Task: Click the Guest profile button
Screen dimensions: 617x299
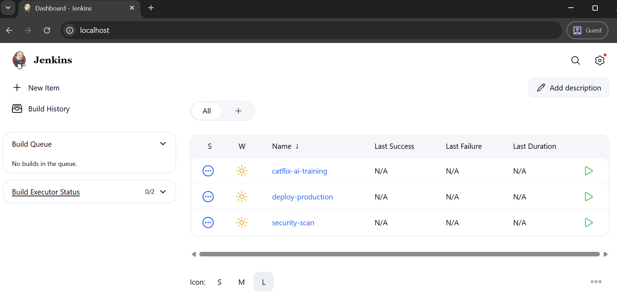Action: click(x=587, y=30)
